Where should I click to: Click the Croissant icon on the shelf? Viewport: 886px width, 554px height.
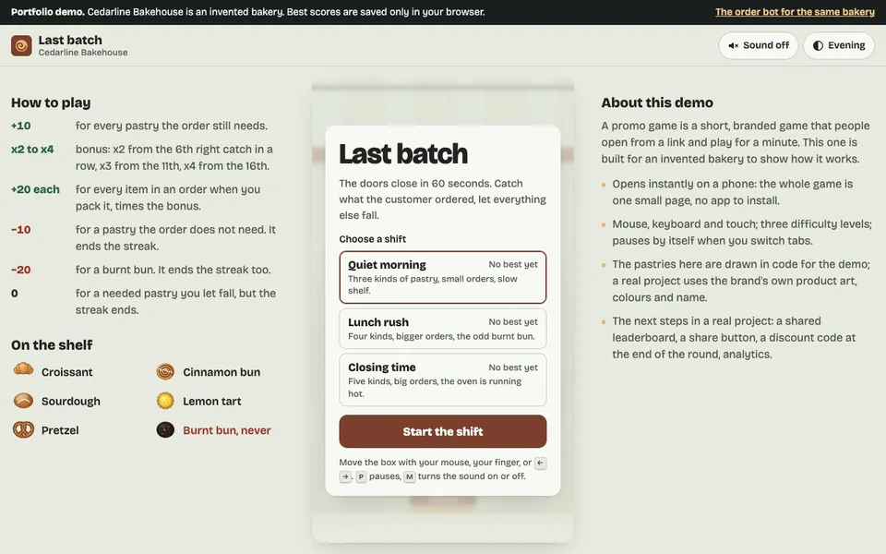tap(24, 369)
